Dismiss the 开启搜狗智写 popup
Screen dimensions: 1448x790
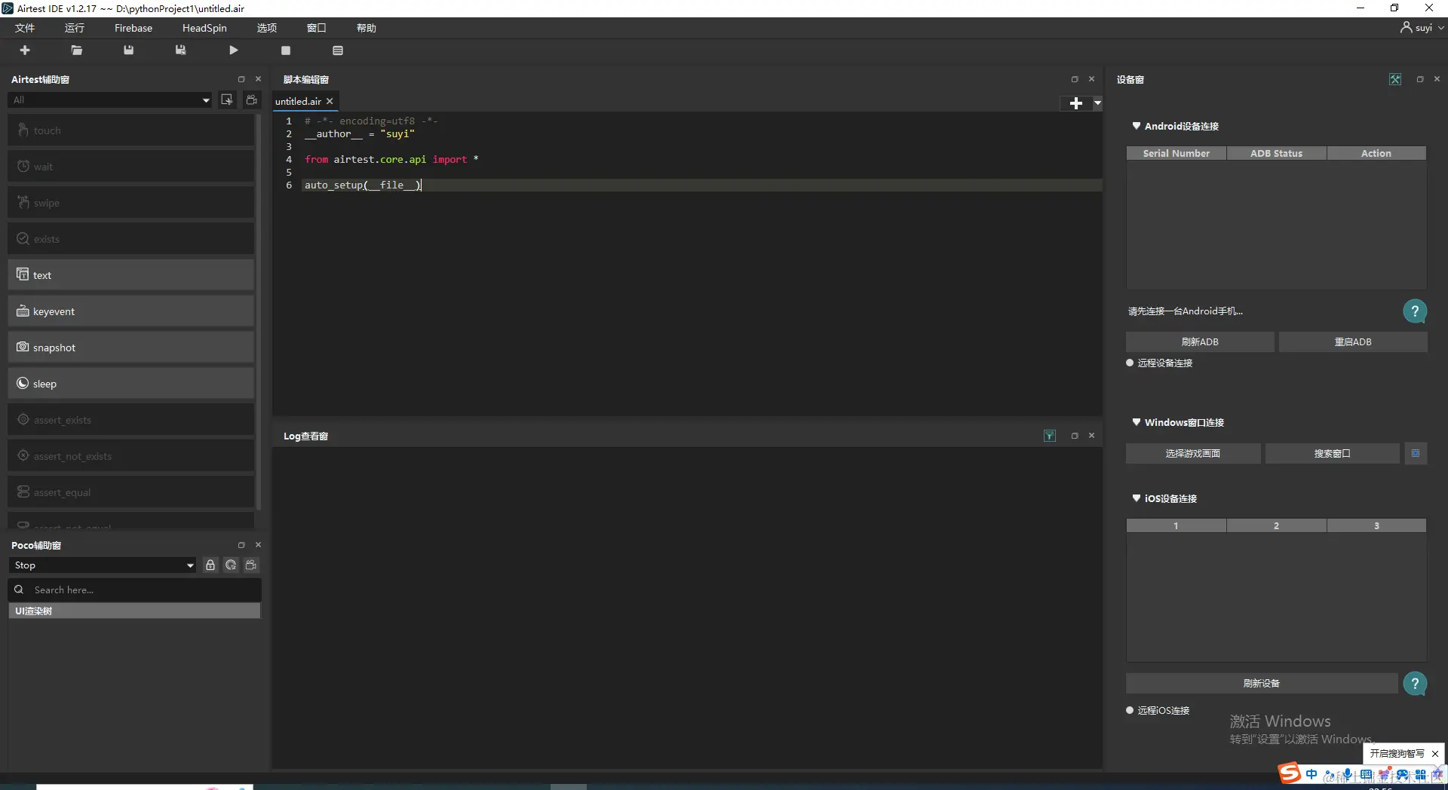pos(1435,753)
